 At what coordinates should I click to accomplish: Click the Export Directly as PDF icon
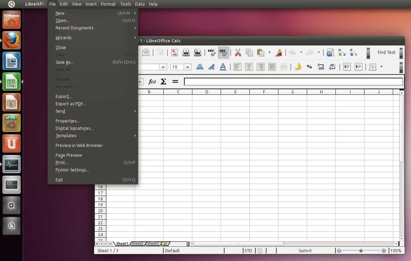(x=174, y=53)
